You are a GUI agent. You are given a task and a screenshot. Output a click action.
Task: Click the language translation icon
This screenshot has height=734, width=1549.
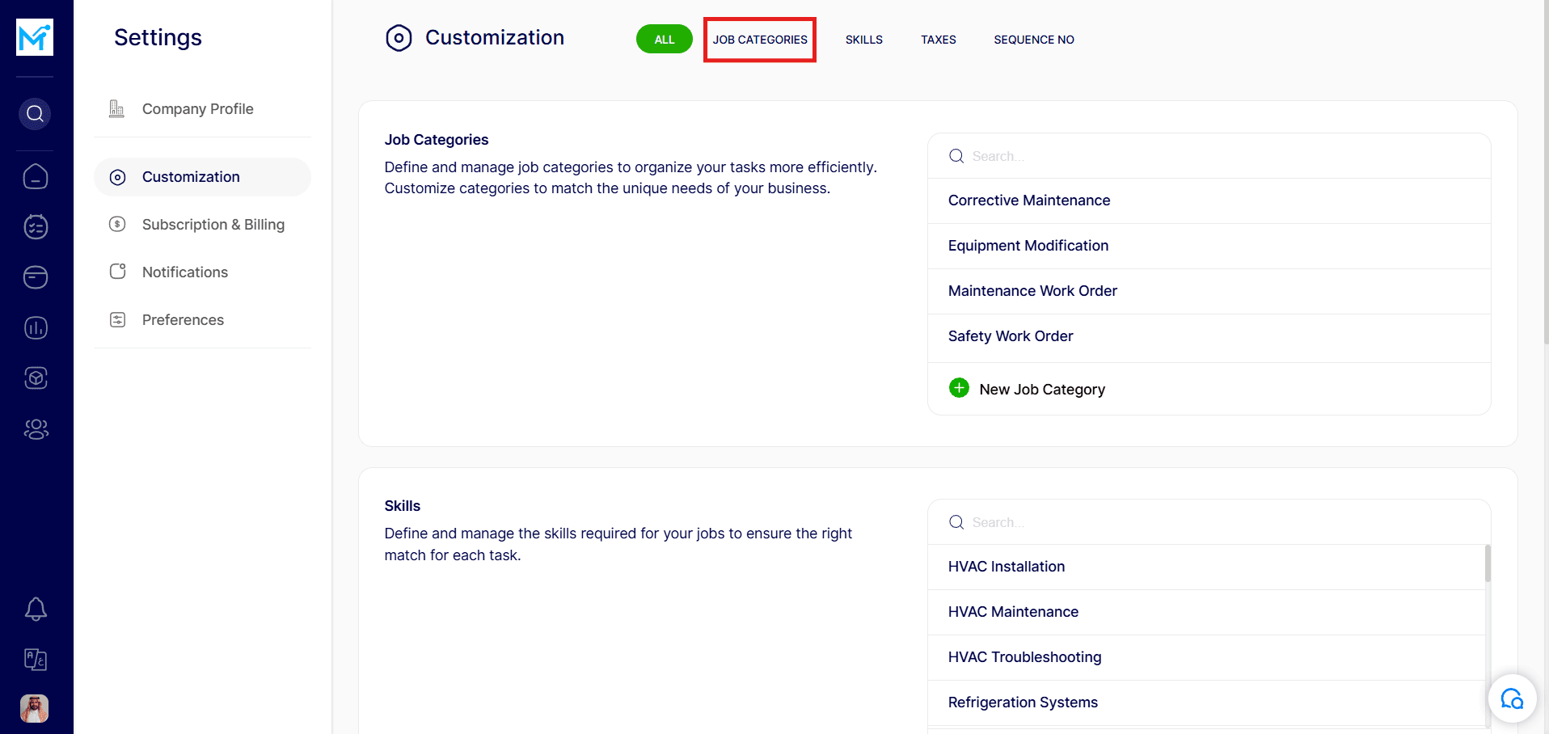(x=36, y=660)
